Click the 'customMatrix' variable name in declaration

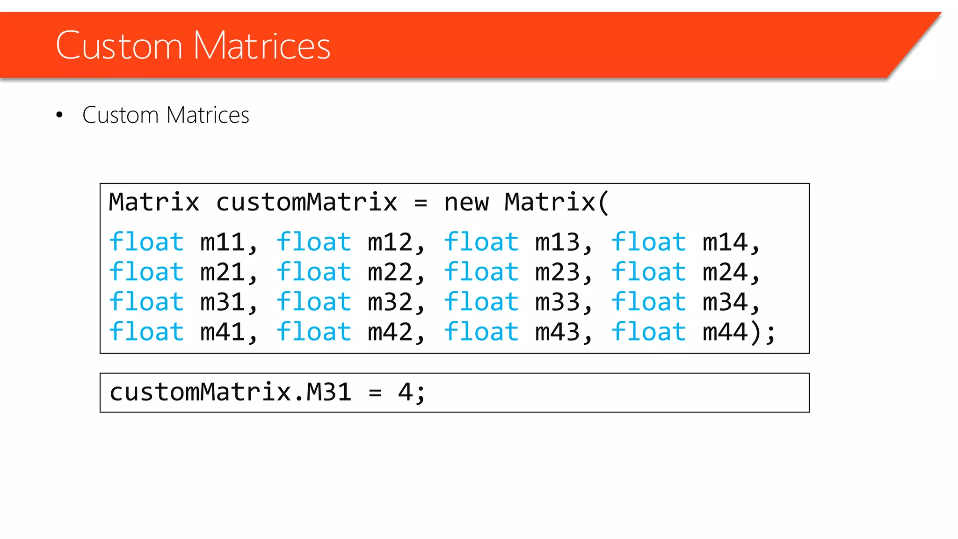(x=306, y=203)
